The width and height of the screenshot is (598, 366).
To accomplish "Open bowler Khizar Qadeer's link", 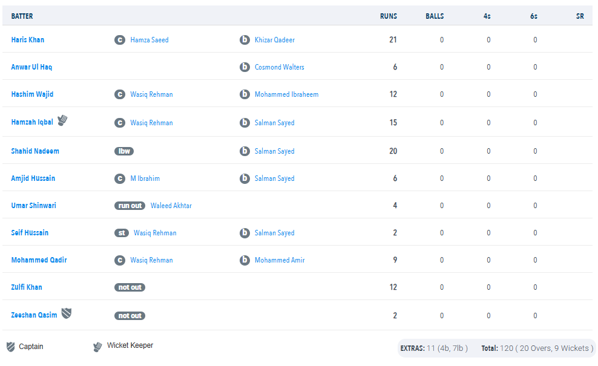I will tap(275, 40).
